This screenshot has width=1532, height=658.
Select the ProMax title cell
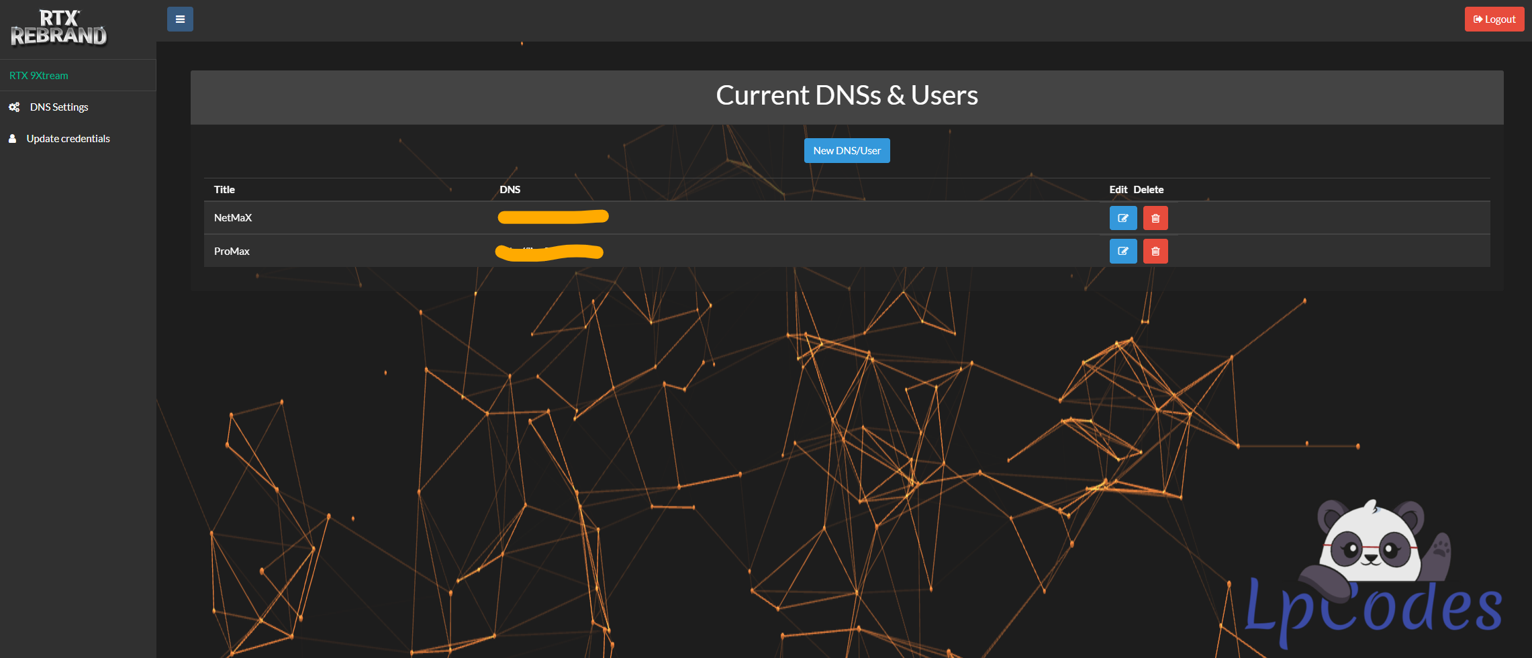[232, 252]
